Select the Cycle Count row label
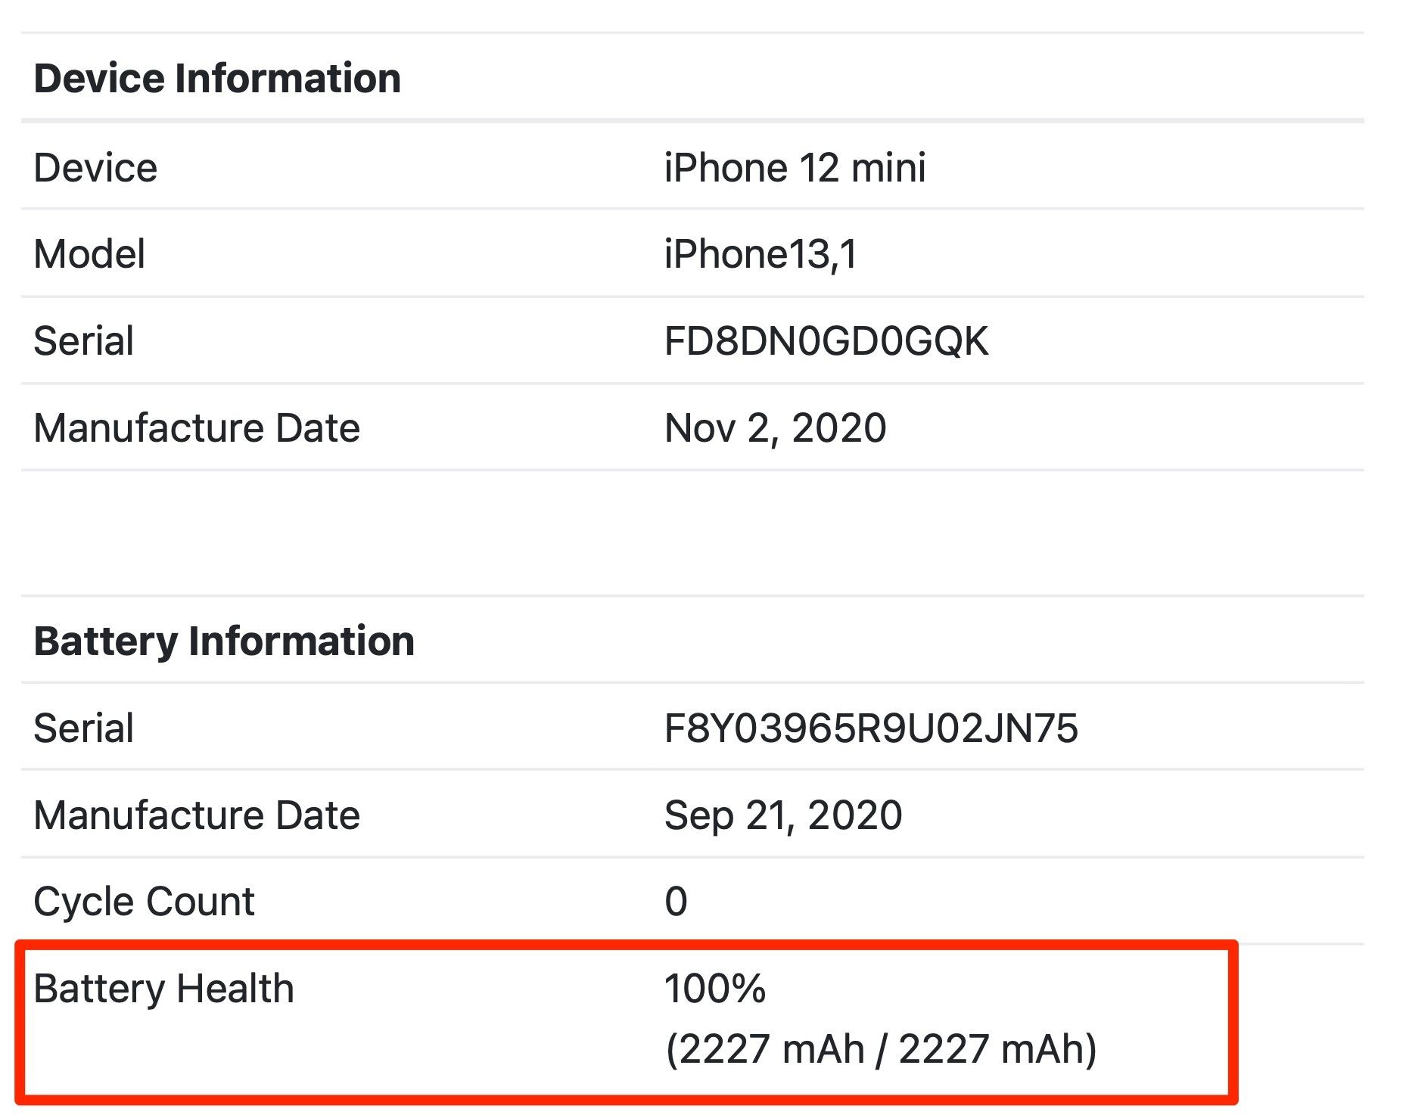This screenshot has width=1409, height=1118. click(x=144, y=902)
